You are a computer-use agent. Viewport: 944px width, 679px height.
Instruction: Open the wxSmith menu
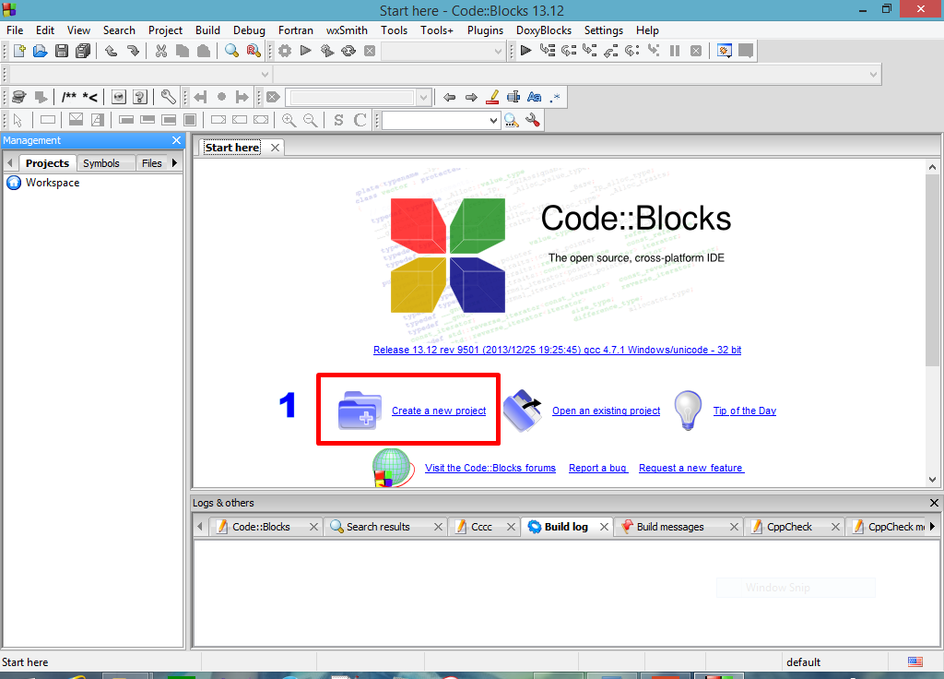coord(347,30)
